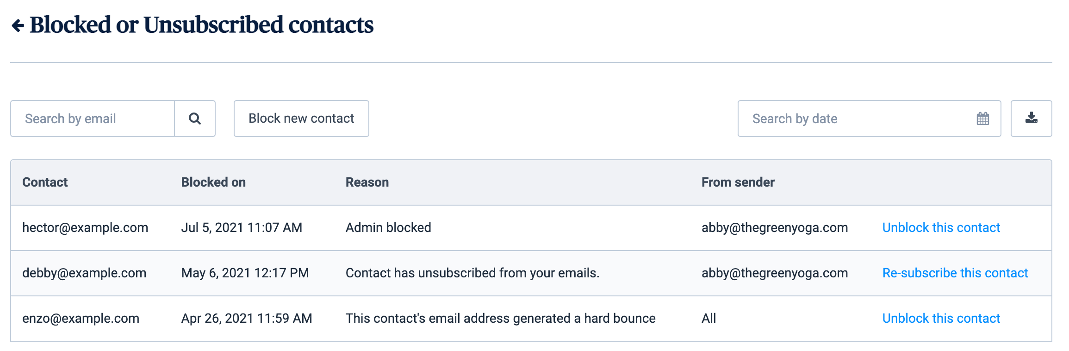Select the hector@example.com email cell
1069x351 pixels.
point(85,228)
